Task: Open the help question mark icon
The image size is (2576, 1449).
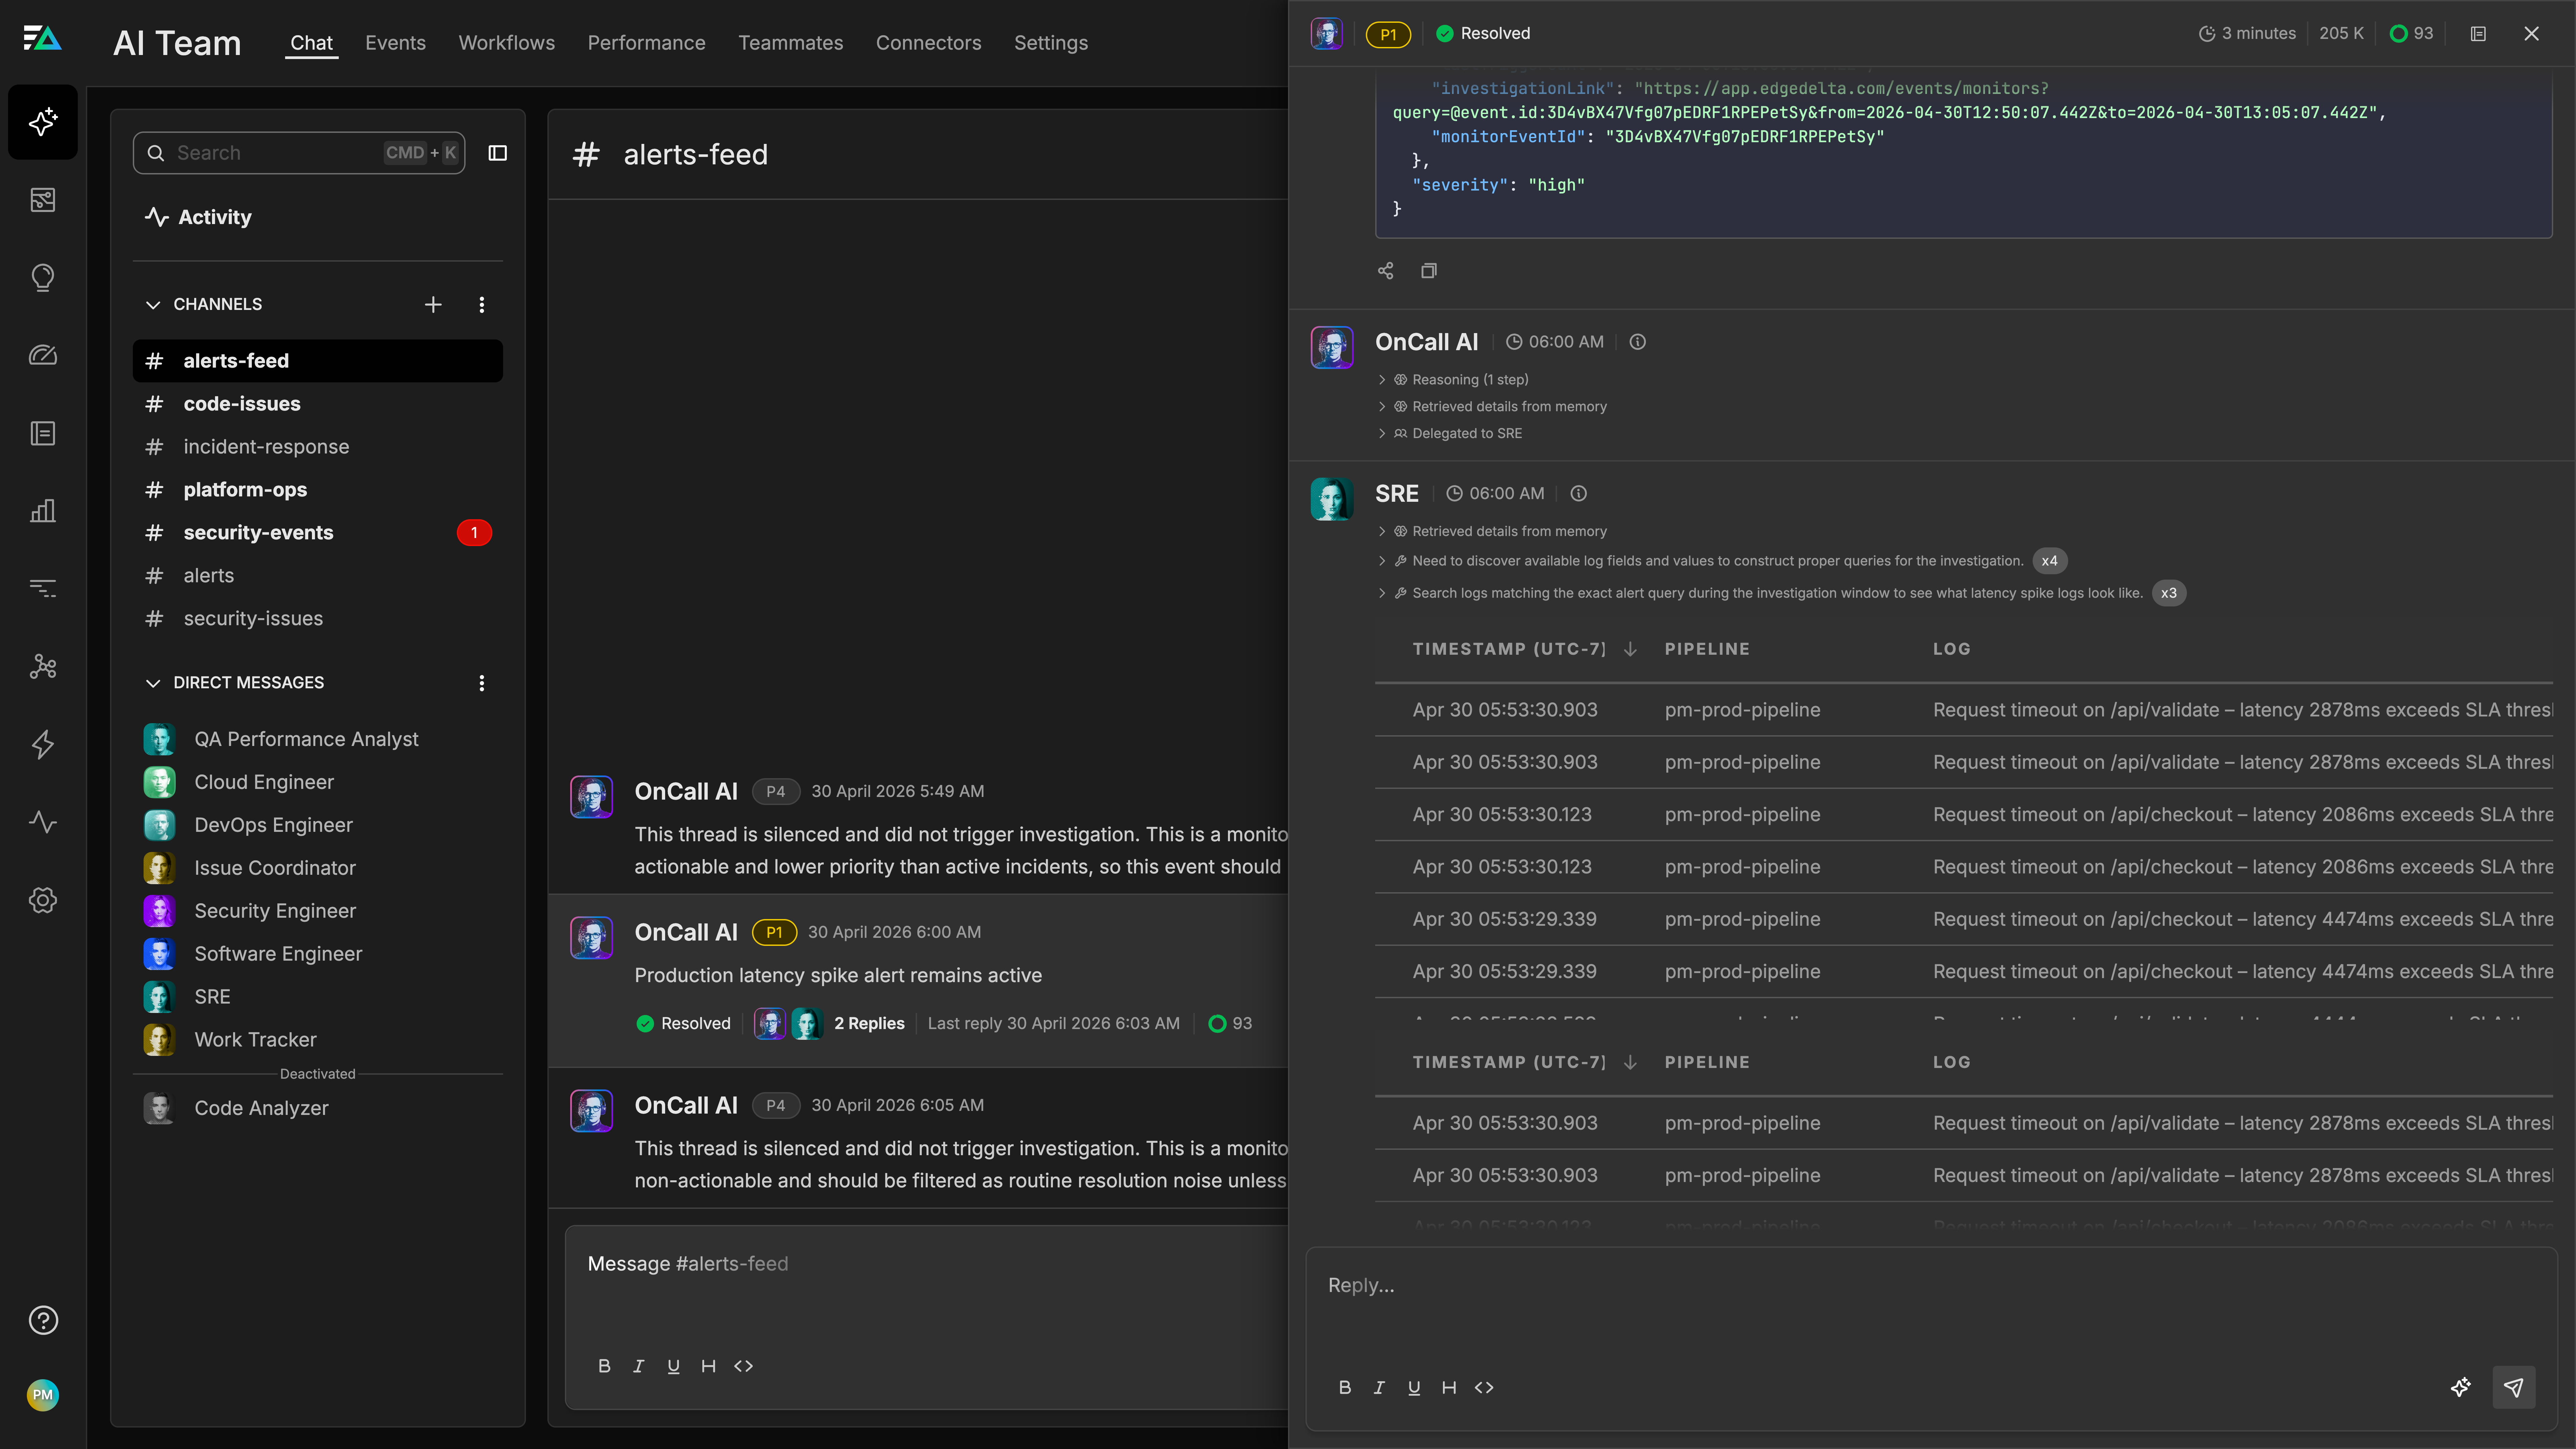Action: (43, 1320)
